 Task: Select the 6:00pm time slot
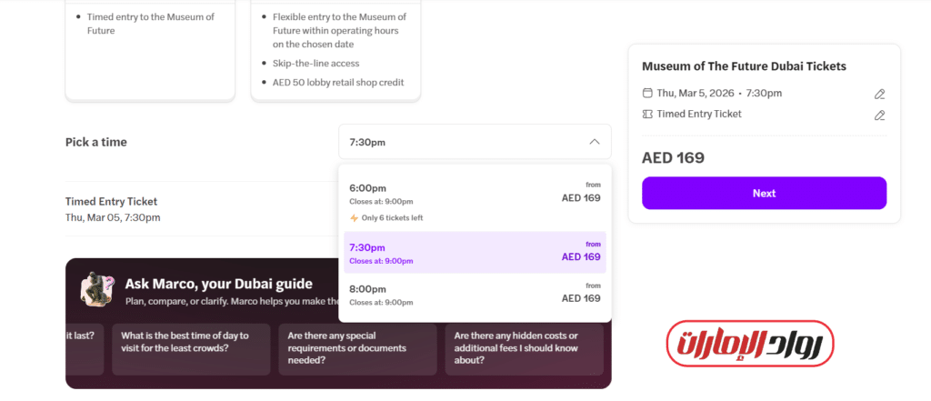click(x=474, y=194)
